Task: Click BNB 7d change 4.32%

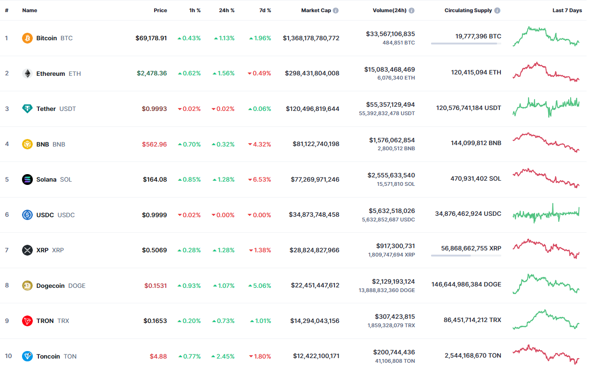Action: [x=260, y=144]
